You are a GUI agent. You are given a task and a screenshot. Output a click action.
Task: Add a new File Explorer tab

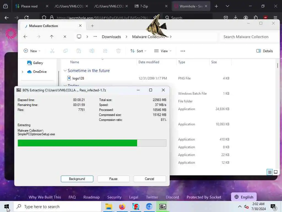pyautogui.click(x=93, y=26)
